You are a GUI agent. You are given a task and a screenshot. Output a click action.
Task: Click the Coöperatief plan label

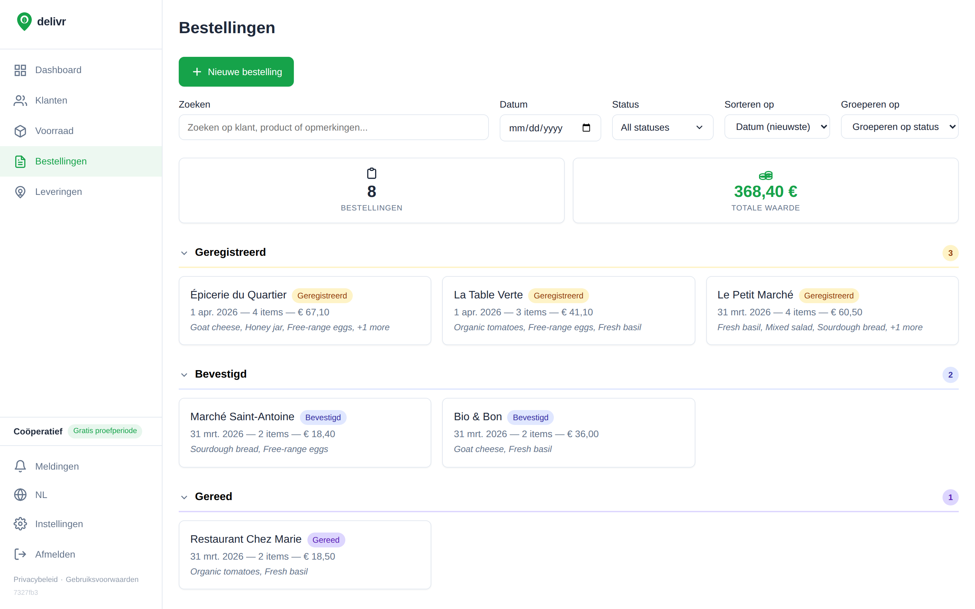(38, 431)
